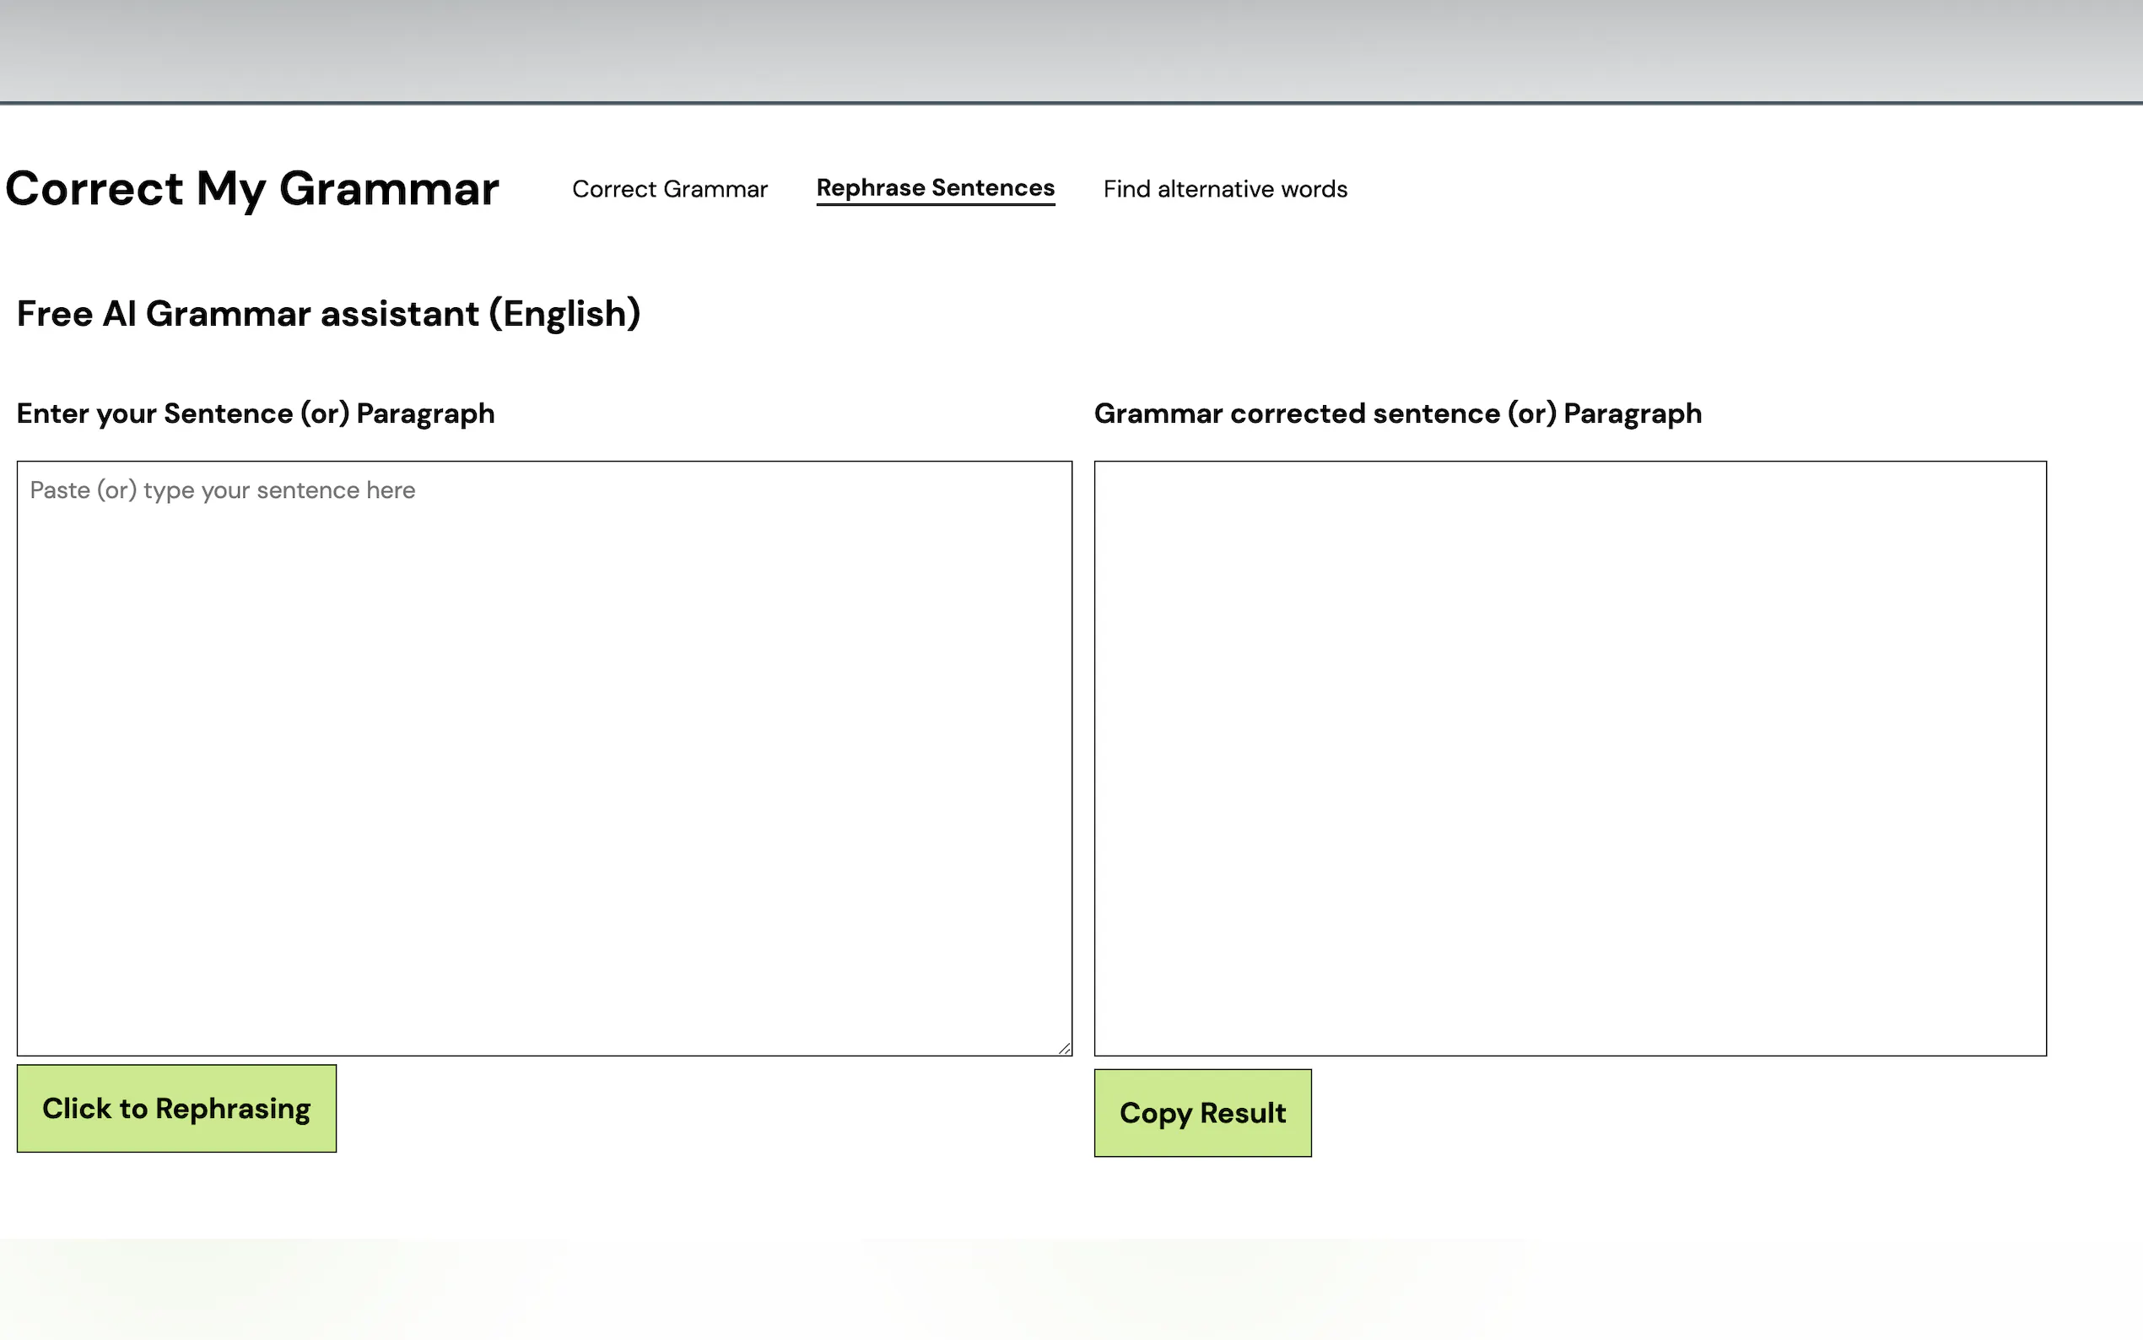Screen dimensions: 2143x1340
Task: Click the pale footer area at bottom
Action: (x=1071, y=1289)
